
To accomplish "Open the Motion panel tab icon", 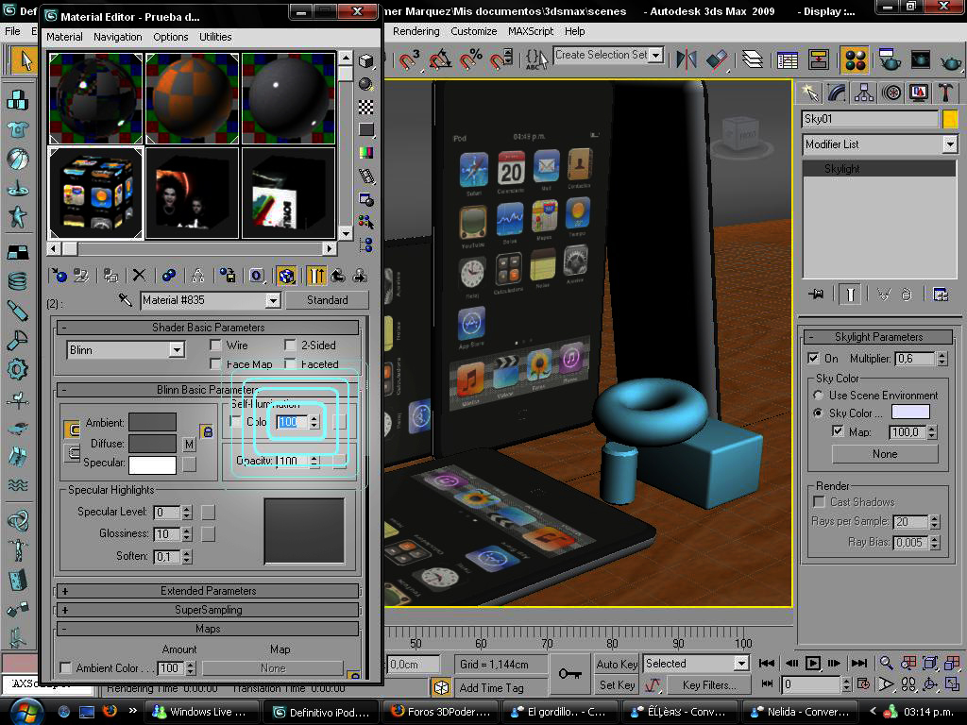I will pos(891,93).
